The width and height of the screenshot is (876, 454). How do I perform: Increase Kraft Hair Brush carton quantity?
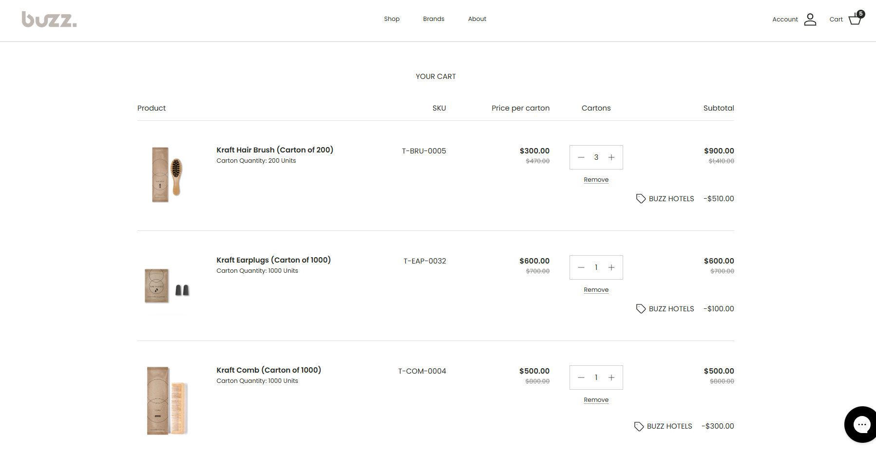[x=611, y=157]
